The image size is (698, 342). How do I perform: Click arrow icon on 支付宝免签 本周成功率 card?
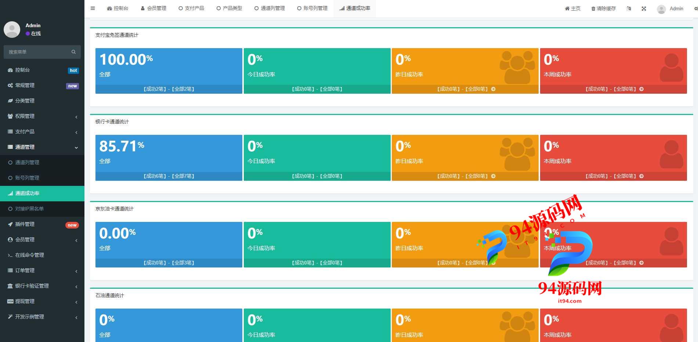[x=641, y=89]
